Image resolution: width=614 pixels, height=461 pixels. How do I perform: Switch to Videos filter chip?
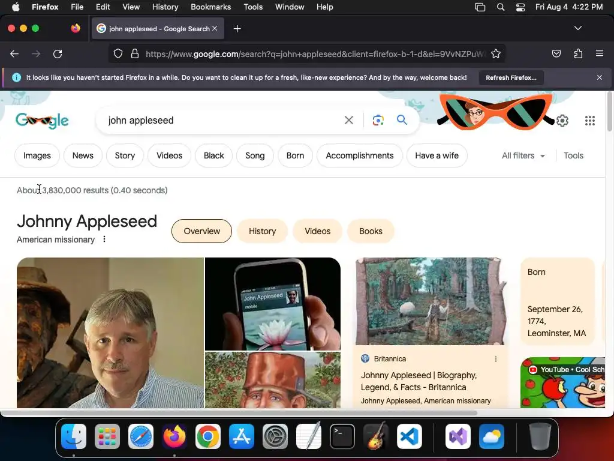[169, 155]
